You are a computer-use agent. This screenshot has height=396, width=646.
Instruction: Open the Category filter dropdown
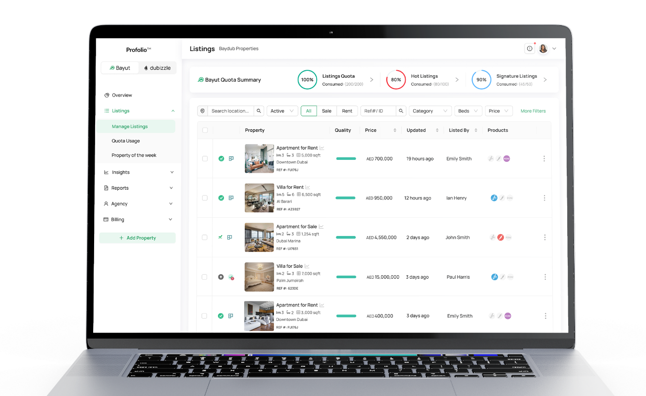[430, 111]
